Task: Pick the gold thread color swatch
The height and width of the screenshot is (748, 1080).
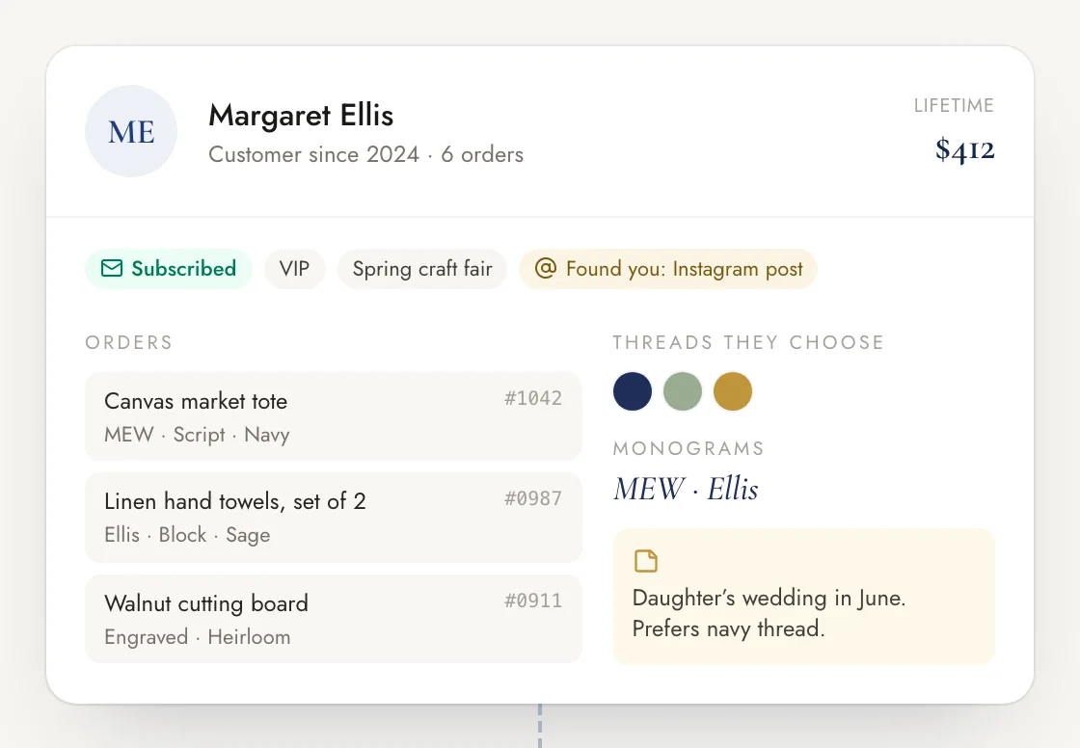Action: pos(732,391)
